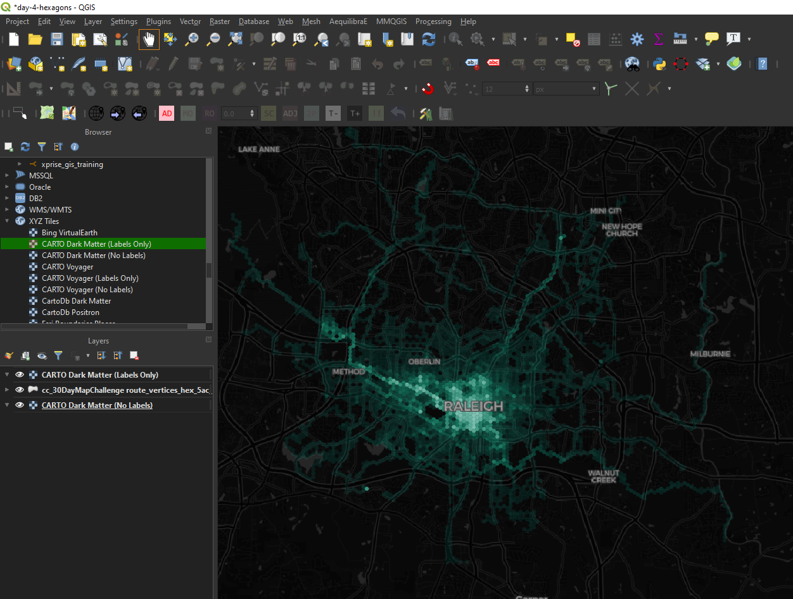793x599 pixels.
Task: Enable Advanced Digitizing with the AD button
Action: tap(167, 113)
